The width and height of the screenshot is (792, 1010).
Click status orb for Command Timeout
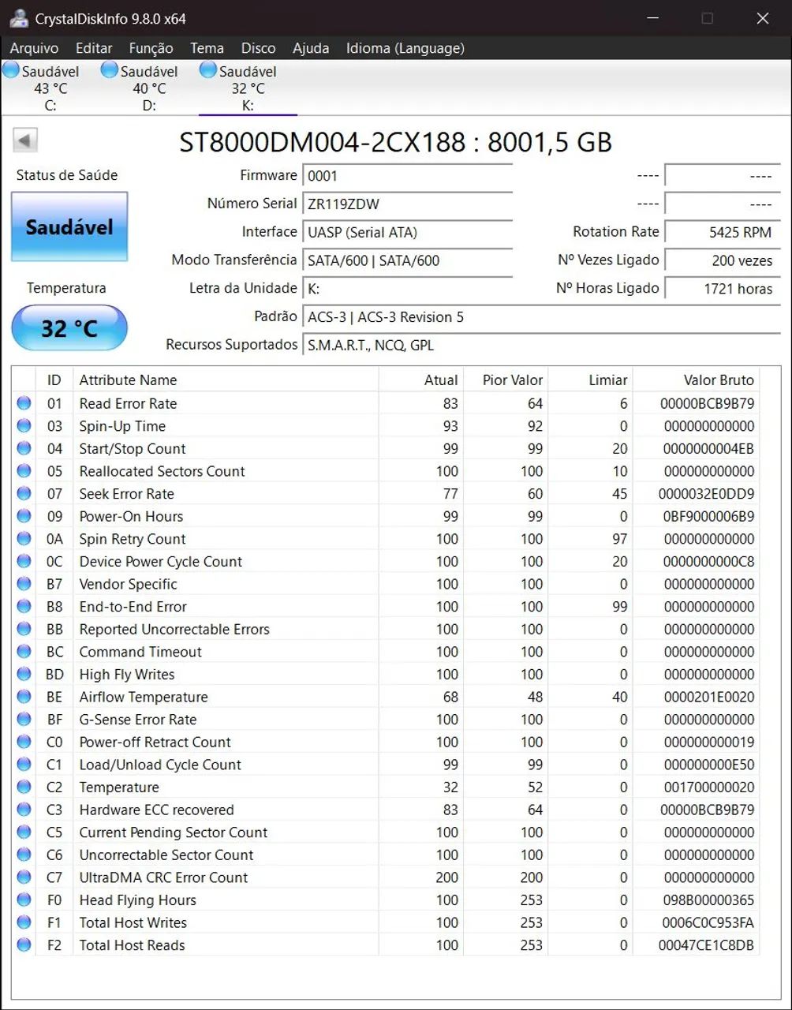(x=24, y=652)
